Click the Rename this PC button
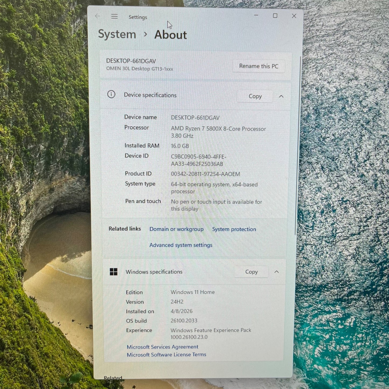The image size is (389, 389). (x=259, y=66)
